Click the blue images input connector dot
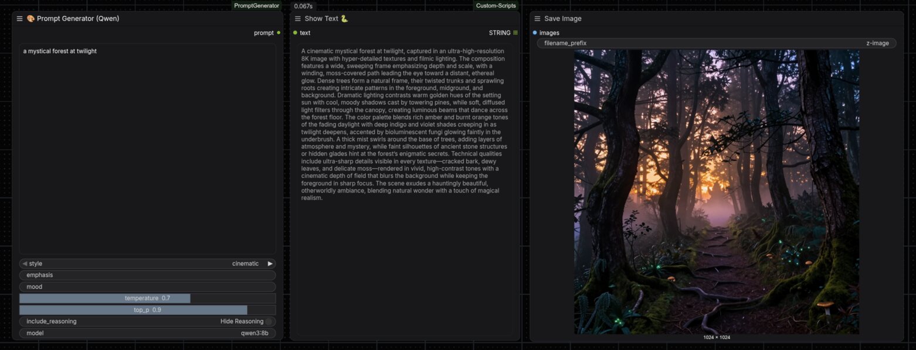 pos(535,33)
